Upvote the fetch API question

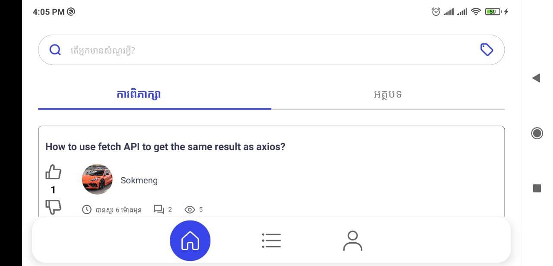point(53,172)
